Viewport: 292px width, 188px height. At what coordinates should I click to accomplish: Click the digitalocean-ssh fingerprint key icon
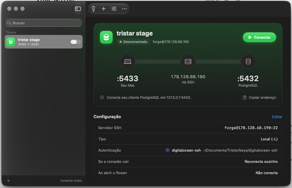point(168,150)
